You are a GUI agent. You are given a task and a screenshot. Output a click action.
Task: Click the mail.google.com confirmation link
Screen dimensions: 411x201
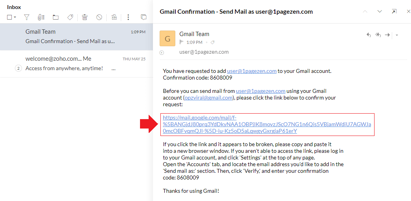267,124
